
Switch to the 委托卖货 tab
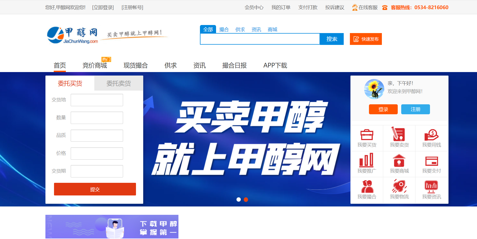tap(119, 83)
